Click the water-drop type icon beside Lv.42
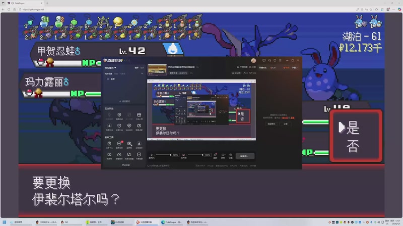The height and width of the screenshot is (226, 403). 173,48
